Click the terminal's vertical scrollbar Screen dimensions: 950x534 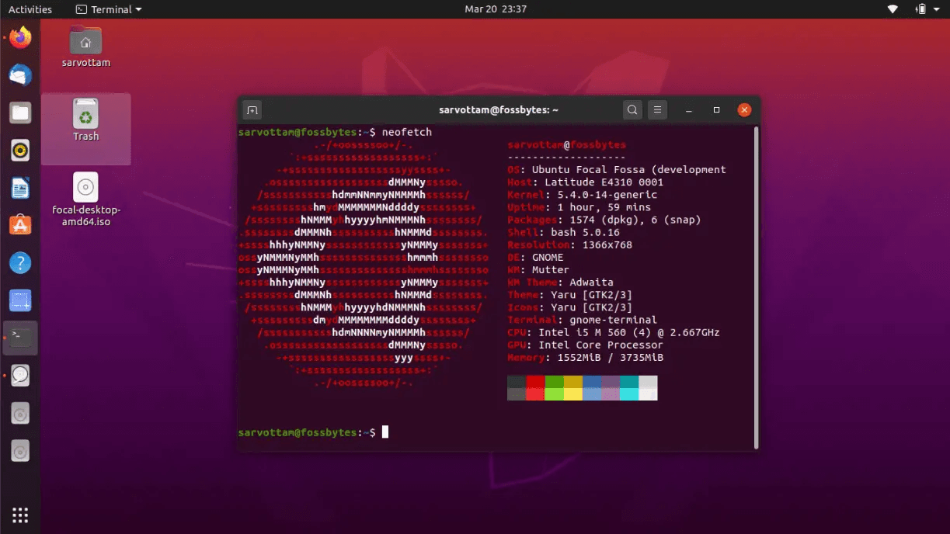coord(755,287)
